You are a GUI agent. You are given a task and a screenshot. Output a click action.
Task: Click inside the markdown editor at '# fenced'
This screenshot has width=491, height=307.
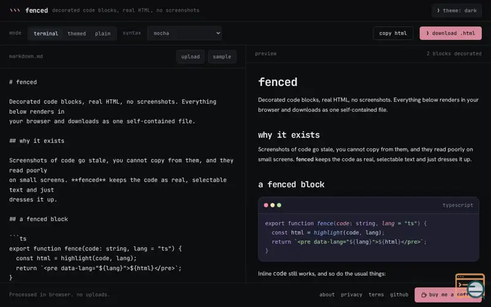(23, 82)
